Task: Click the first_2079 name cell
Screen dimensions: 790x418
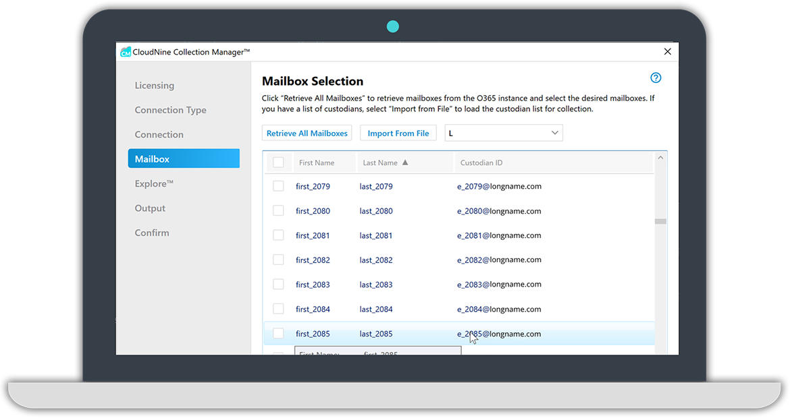Action: tap(313, 186)
